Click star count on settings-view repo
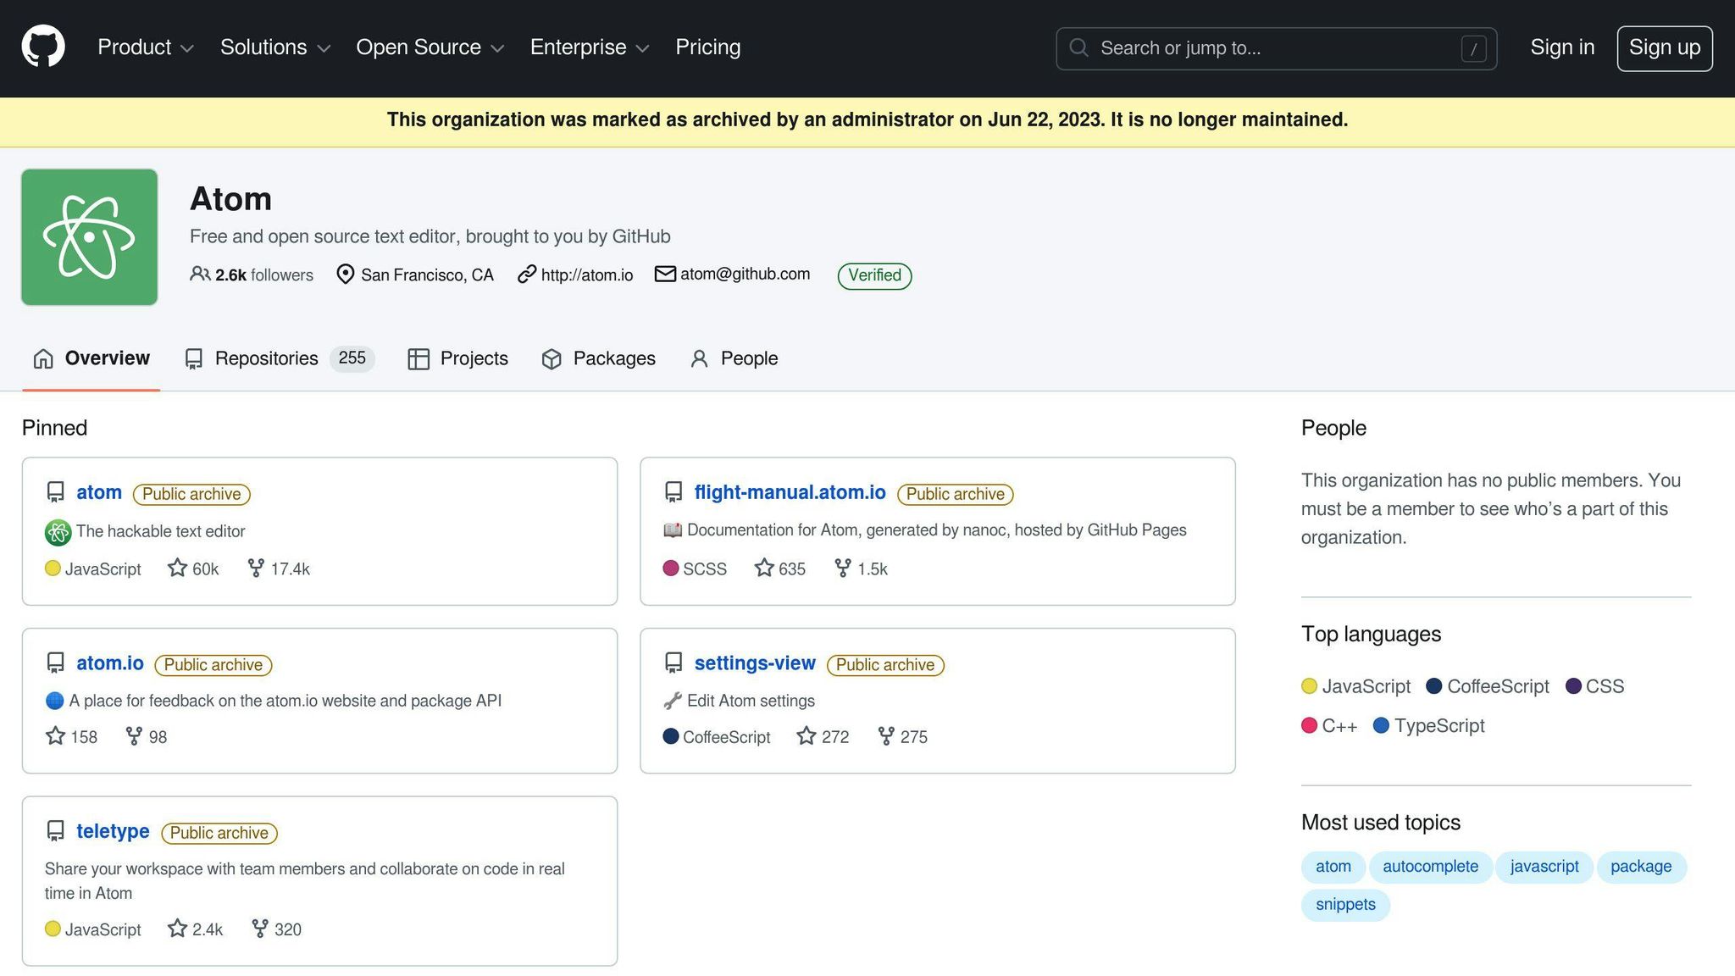The width and height of the screenshot is (1735, 976). [x=834, y=737]
